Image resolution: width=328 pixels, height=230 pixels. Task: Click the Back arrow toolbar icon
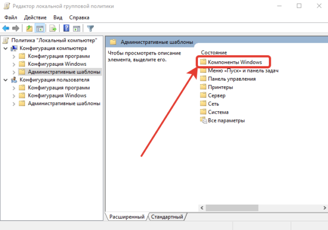coord(6,28)
